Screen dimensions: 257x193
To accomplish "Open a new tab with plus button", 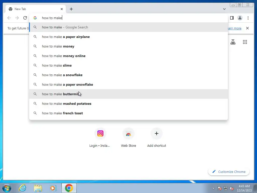I will click(x=71, y=9).
